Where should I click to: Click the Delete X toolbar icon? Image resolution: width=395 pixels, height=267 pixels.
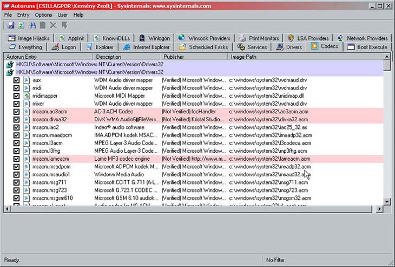point(53,25)
